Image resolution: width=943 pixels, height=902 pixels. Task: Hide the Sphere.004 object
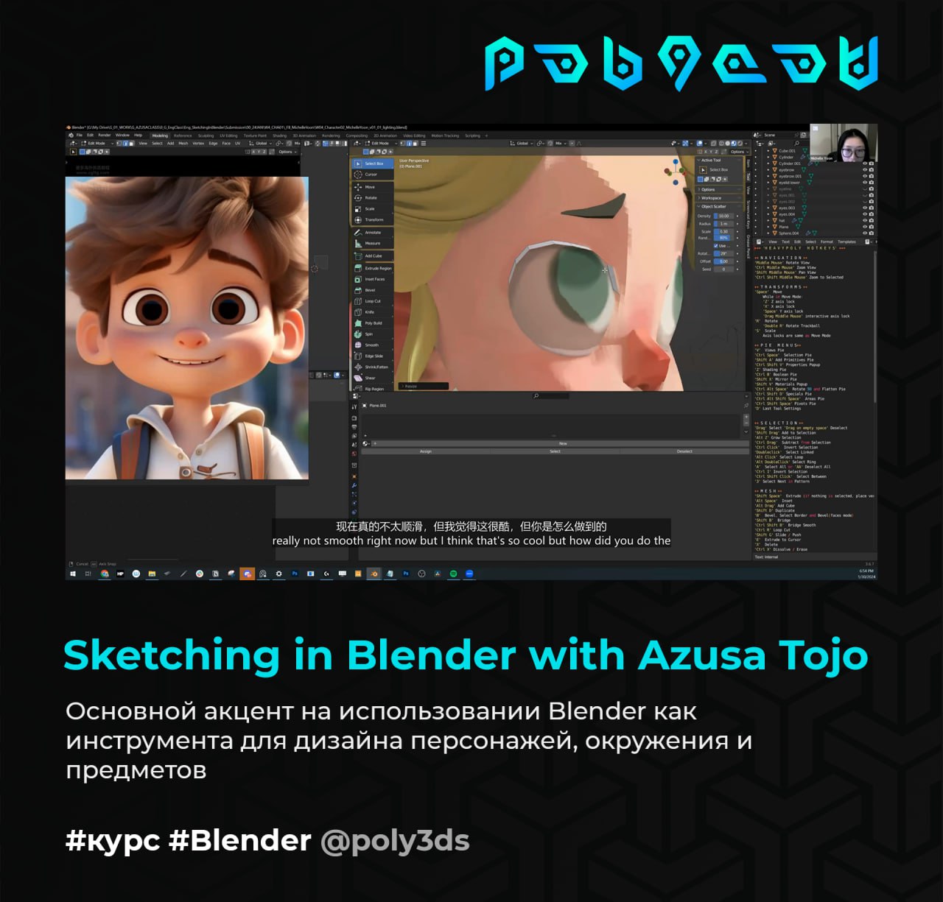pyautogui.click(x=865, y=233)
